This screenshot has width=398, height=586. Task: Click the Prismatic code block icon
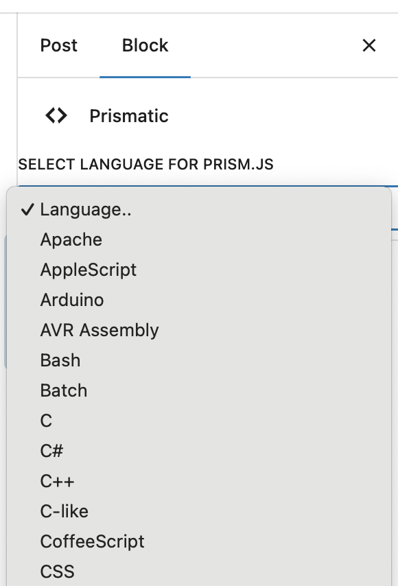pos(56,115)
